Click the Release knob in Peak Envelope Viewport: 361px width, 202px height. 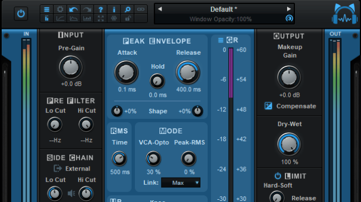point(188,72)
